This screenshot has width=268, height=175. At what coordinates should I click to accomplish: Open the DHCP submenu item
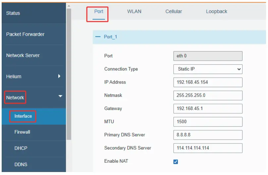(21, 148)
